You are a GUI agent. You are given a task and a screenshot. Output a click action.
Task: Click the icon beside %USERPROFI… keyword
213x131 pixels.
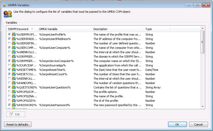(x=14, y=35)
